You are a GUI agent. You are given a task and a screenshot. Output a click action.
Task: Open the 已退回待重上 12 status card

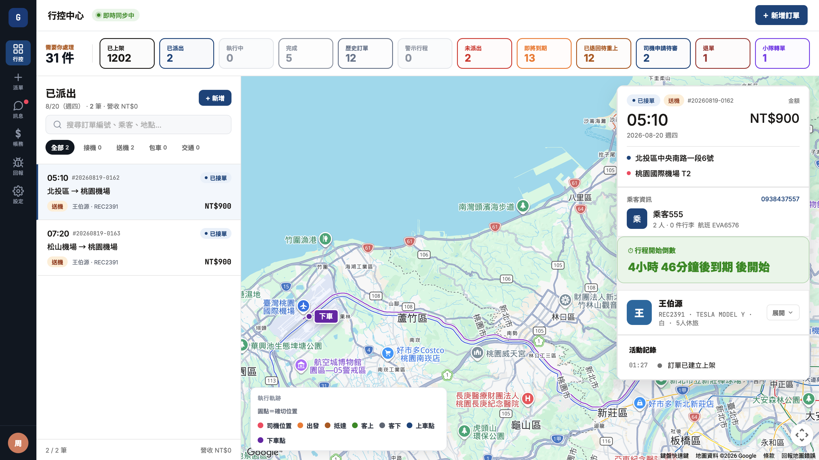click(604, 53)
